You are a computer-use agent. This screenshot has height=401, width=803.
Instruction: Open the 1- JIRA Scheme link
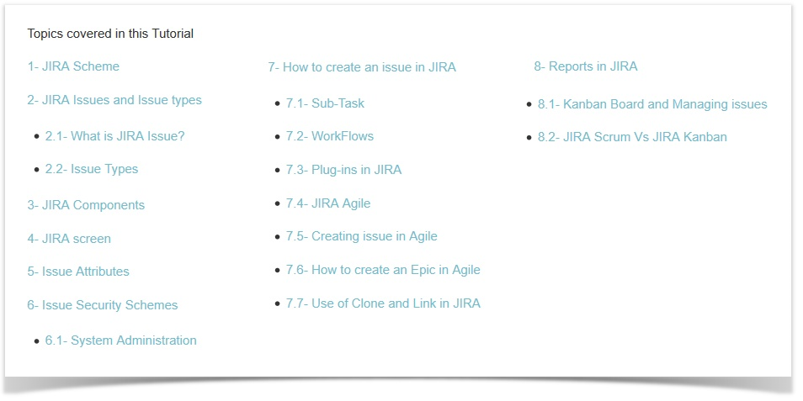click(73, 66)
